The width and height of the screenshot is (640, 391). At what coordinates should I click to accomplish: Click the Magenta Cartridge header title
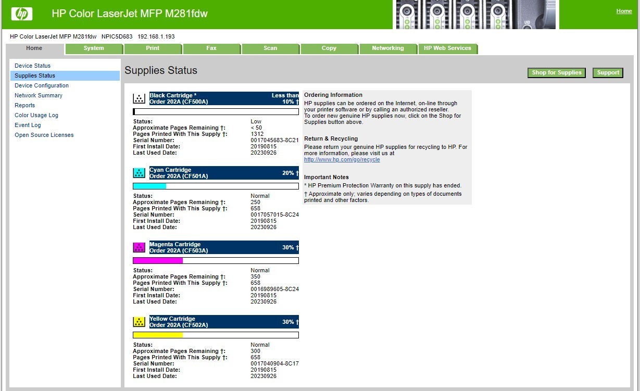coord(175,245)
